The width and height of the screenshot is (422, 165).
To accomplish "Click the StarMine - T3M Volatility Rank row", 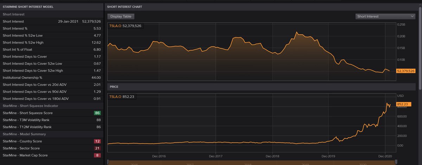I will click(52, 120).
